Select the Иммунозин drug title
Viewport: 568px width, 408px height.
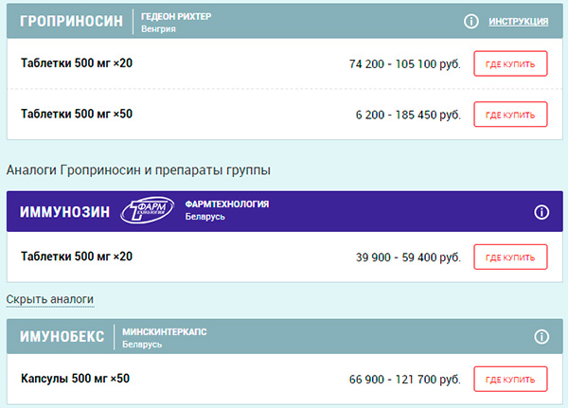click(64, 212)
